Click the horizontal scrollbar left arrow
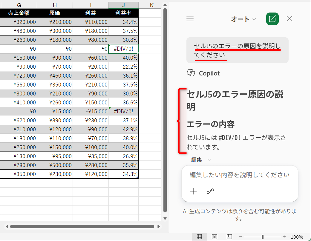 [7, 226]
